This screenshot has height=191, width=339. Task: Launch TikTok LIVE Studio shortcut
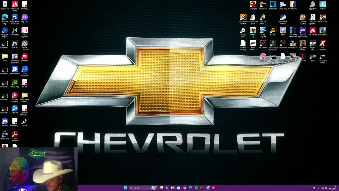coord(15,6)
